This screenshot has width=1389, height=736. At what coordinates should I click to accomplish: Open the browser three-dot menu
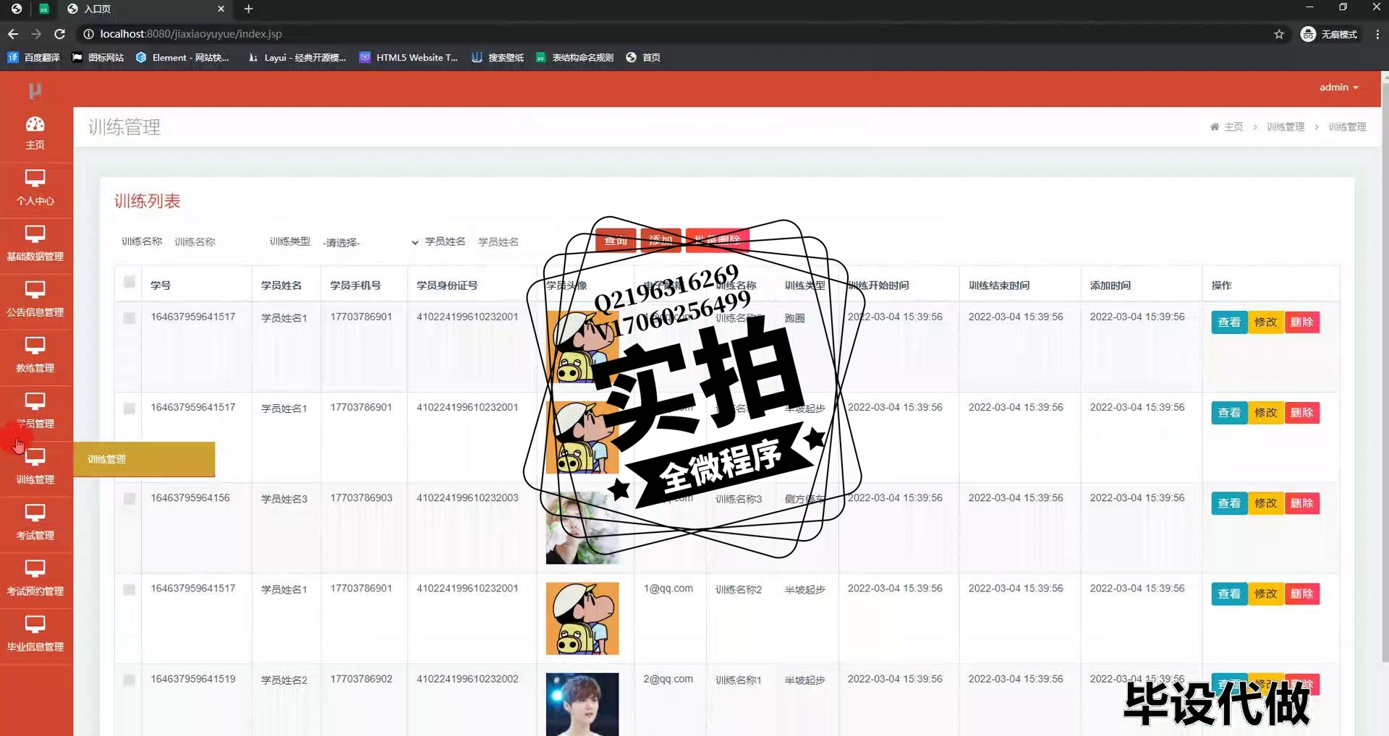click(1377, 34)
